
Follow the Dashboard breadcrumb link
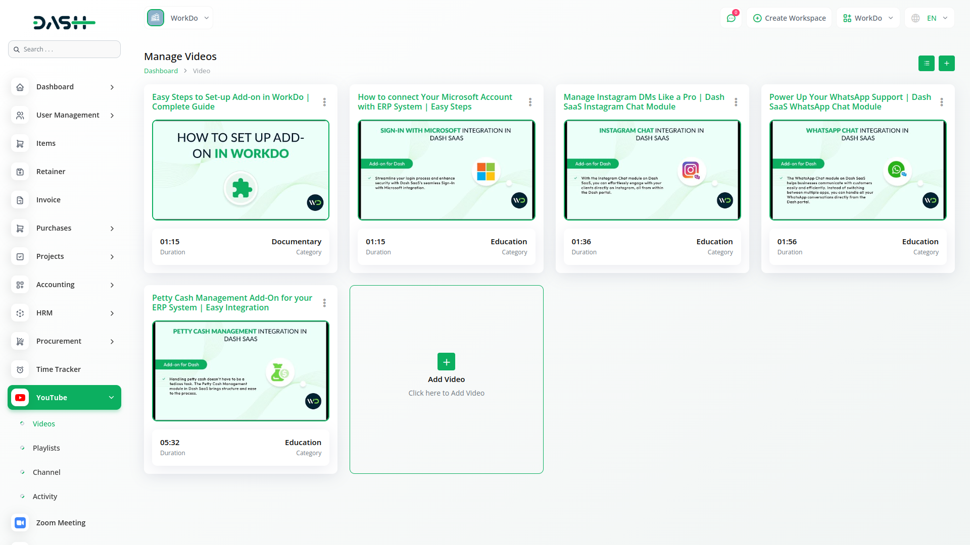(161, 71)
